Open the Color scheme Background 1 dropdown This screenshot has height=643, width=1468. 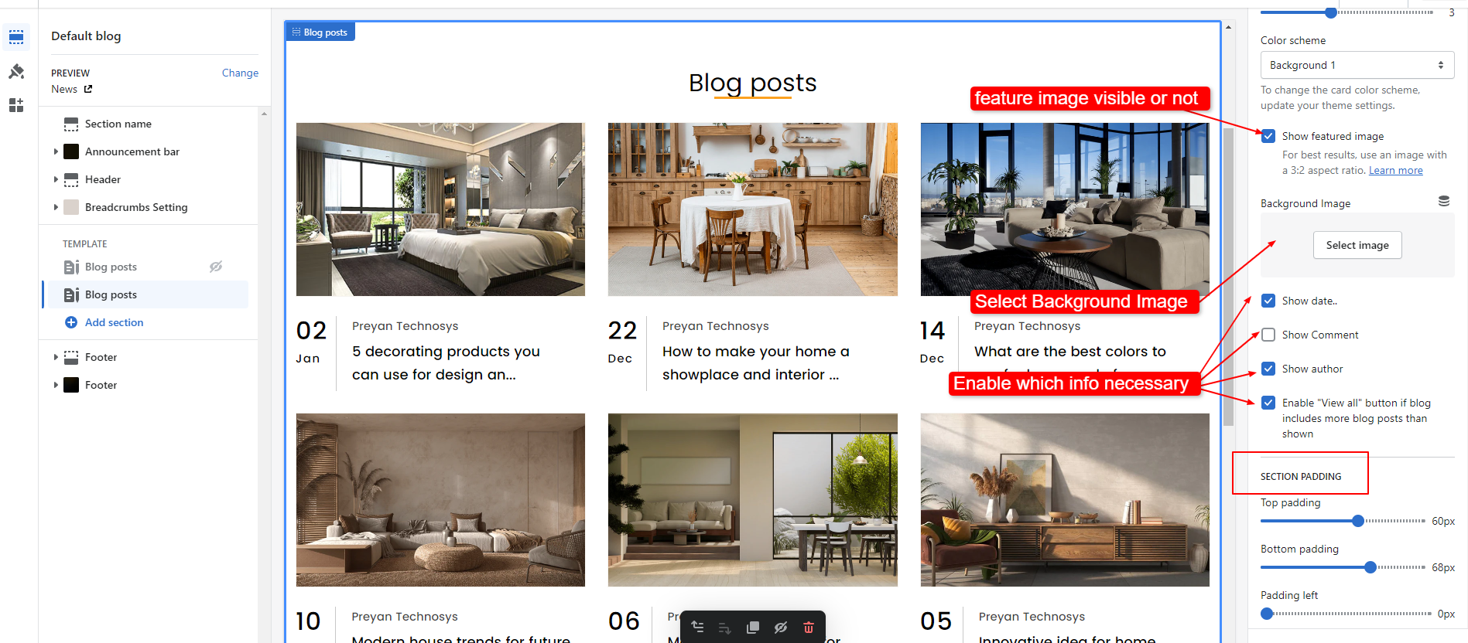(x=1357, y=65)
